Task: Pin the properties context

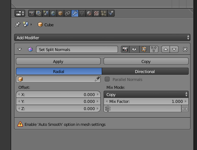Action: [x=17, y=24]
